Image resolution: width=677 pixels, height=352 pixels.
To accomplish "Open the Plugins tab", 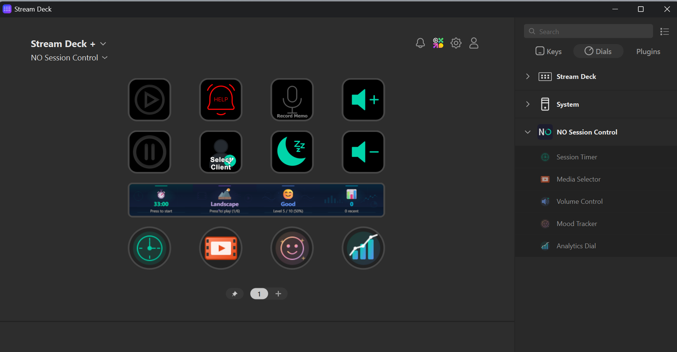I will tap(648, 51).
